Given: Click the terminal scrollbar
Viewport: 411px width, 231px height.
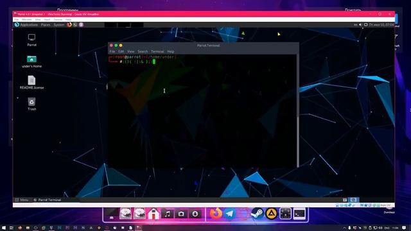Looking at the screenshot, I should (298, 110).
